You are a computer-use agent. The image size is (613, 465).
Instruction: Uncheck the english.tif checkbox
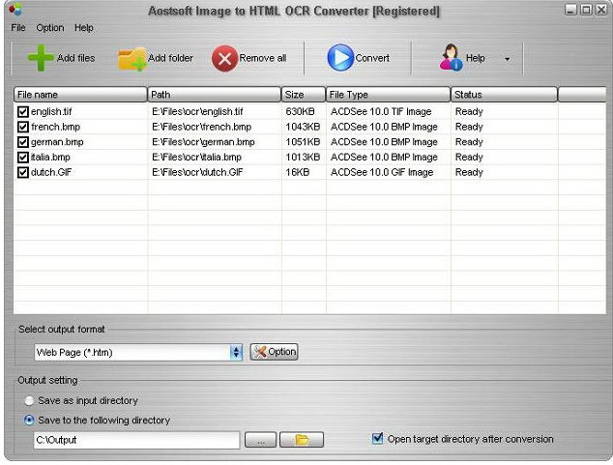click(23, 112)
